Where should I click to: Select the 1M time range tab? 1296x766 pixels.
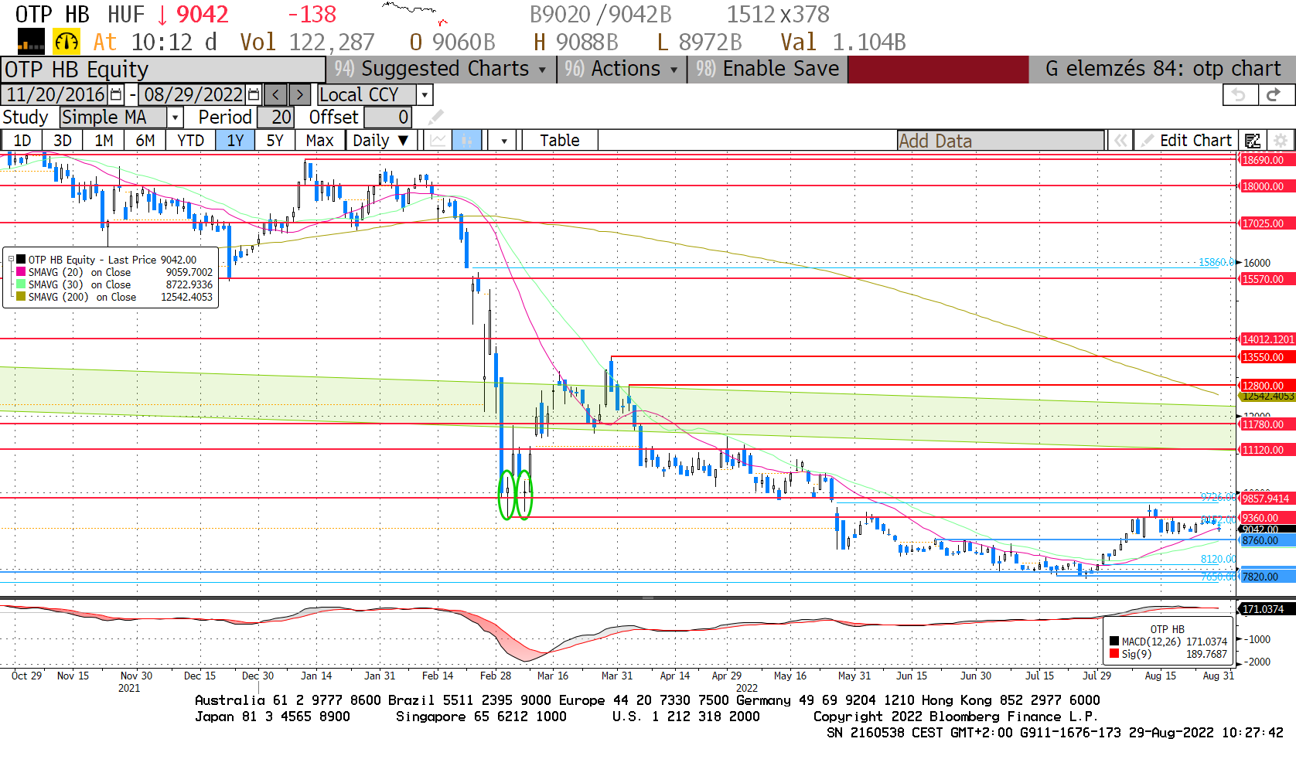point(104,141)
